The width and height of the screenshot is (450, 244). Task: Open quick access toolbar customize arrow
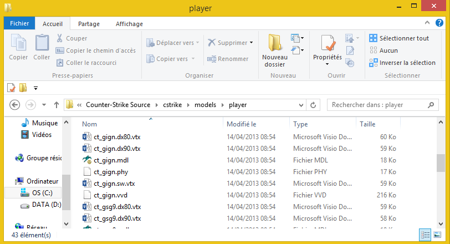point(35,88)
